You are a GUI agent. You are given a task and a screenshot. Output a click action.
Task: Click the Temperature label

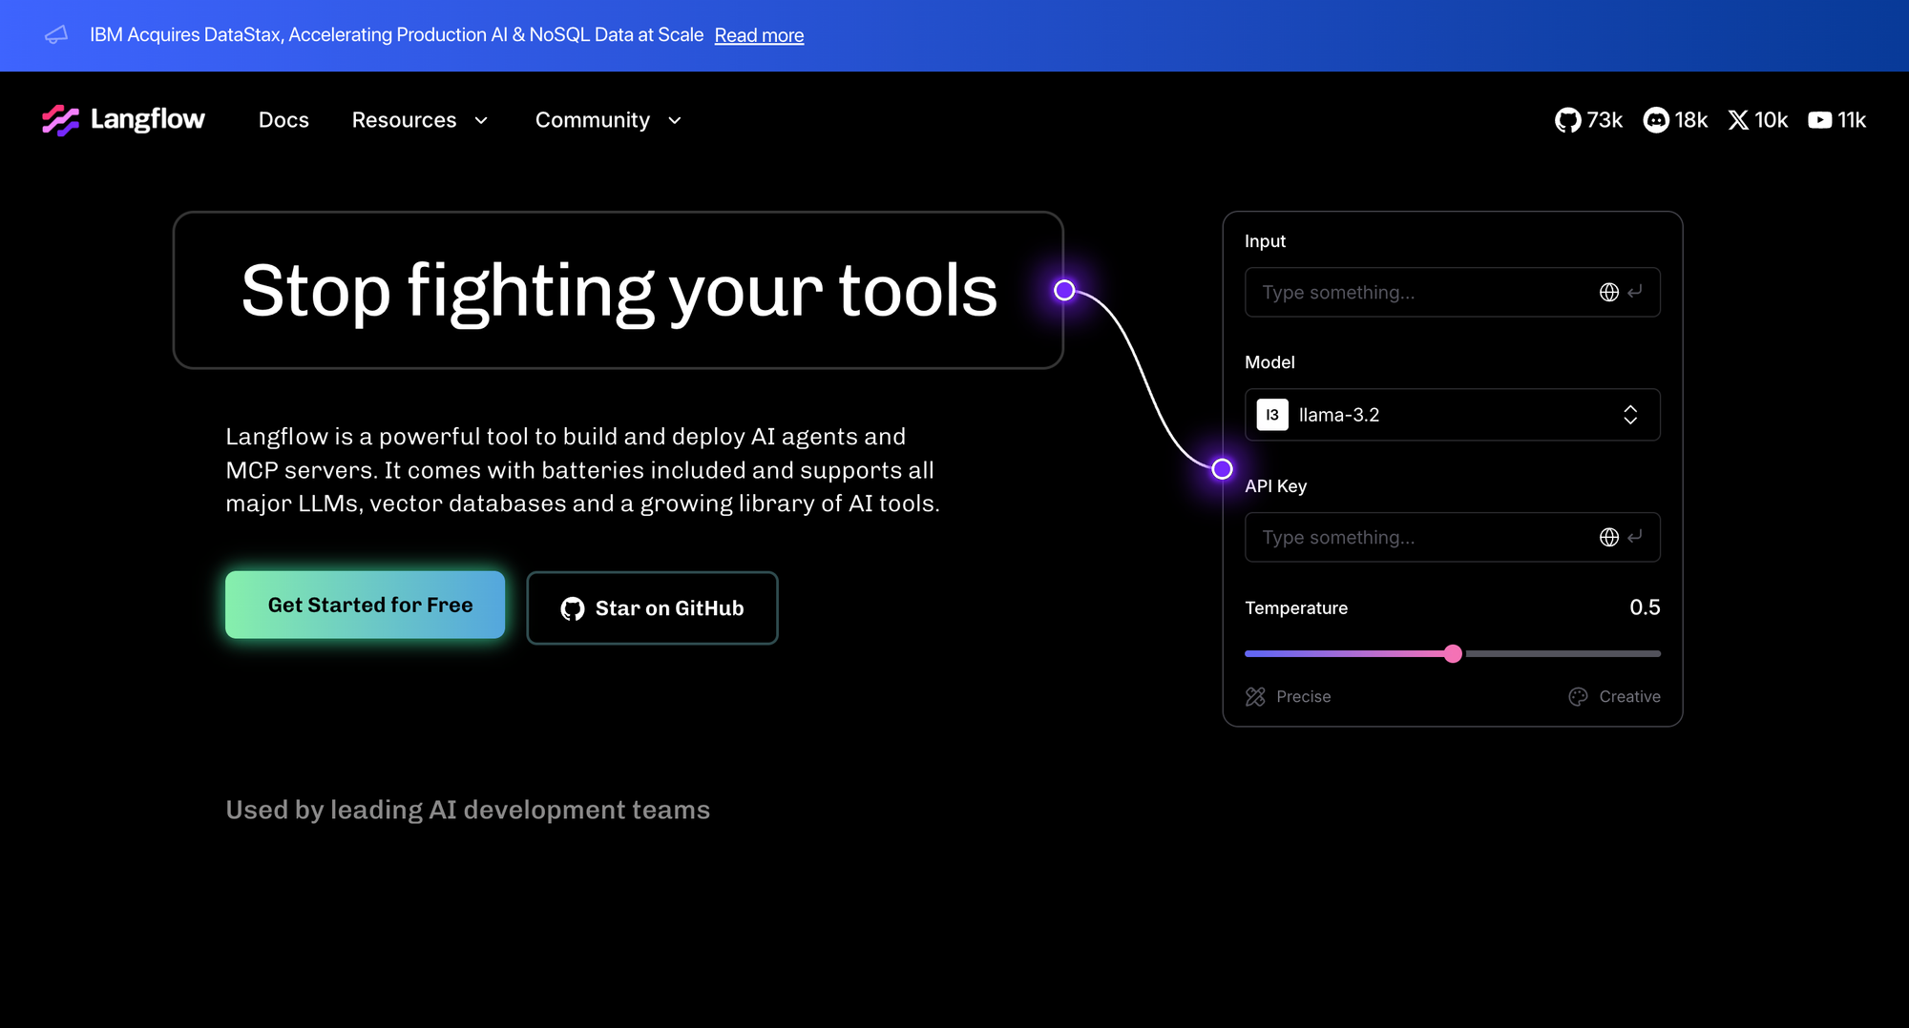[1296, 608]
